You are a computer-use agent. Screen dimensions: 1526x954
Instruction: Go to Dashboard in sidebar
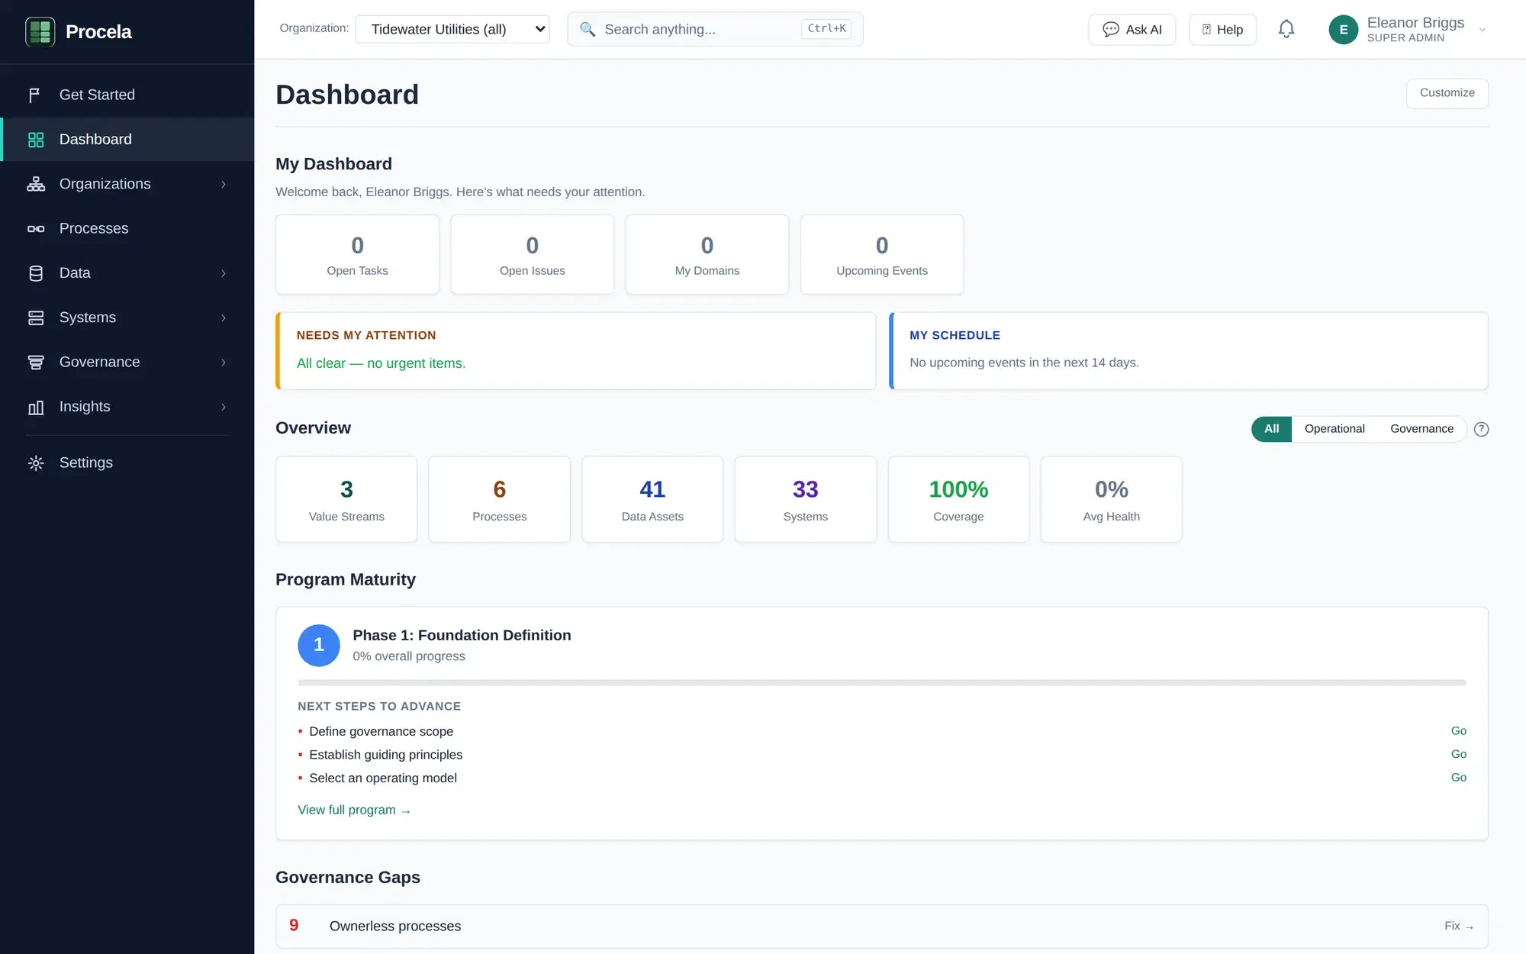pos(127,140)
